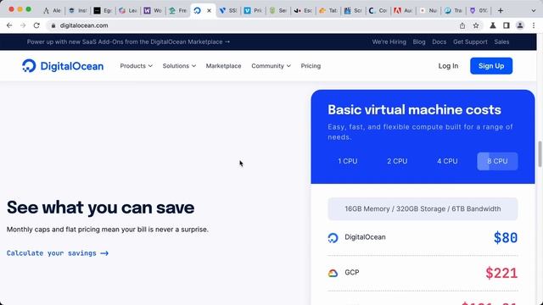The image size is (543, 305).
Task: Expand the tab search chevron
Action: 534,11
